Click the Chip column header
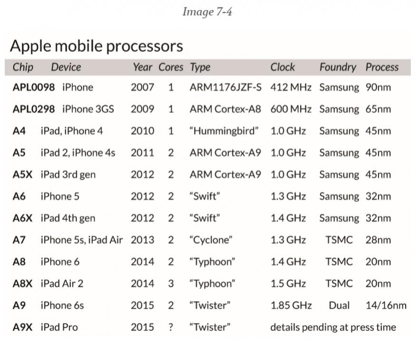 (x=23, y=68)
